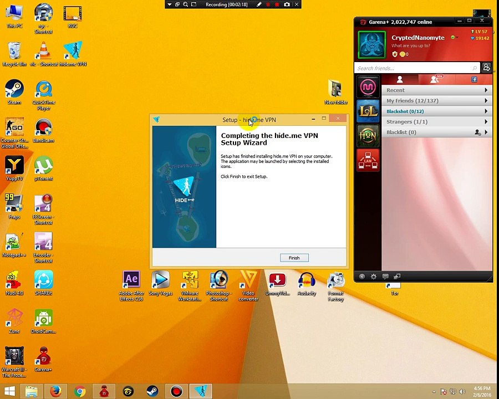Take a snapshot with the camera icon
Image resolution: width=499 pixels, height=399 pixels.
[x=287, y=4]
